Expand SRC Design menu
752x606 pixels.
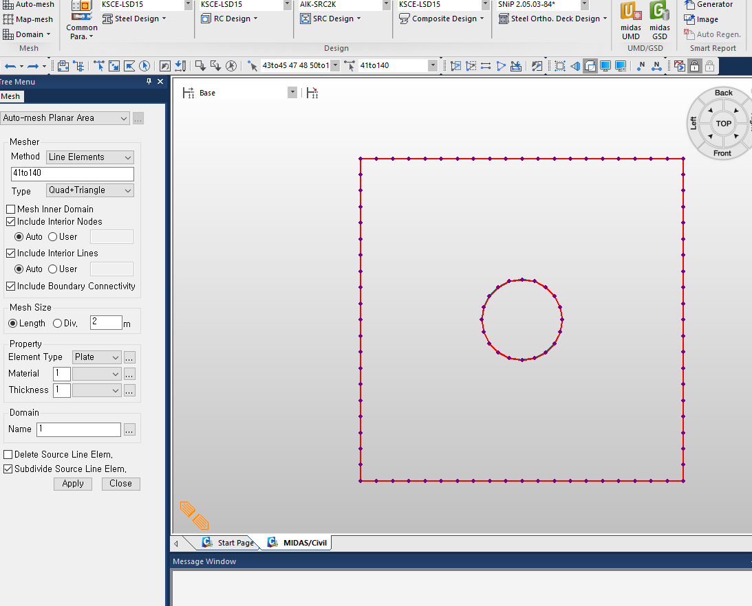[x=330, y=19]
